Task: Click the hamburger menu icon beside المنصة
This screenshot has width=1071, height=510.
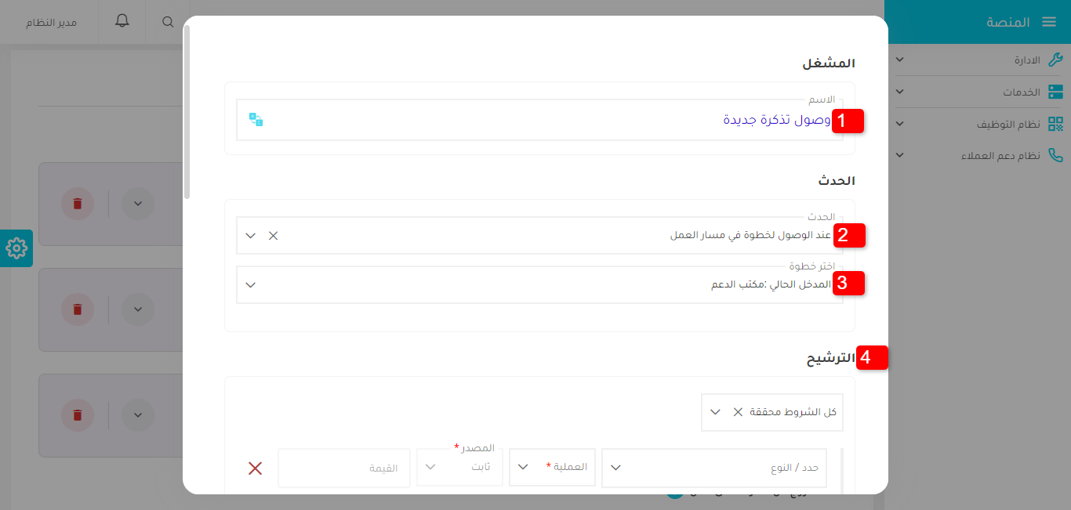Action: (x=1050, y=21)
